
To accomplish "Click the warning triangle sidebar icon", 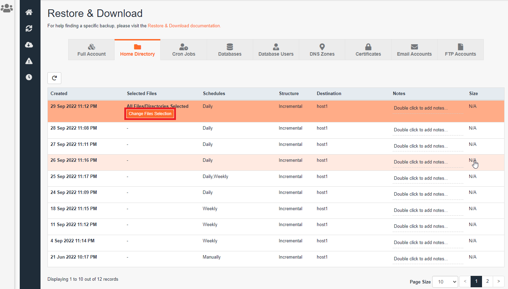I will coord(29,61).
